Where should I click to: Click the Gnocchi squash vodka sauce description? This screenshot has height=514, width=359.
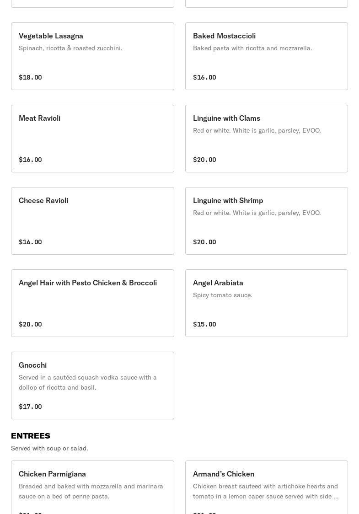(x=87, y=382)
